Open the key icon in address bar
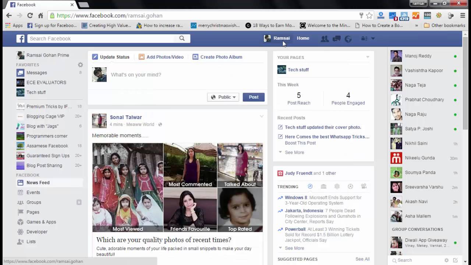Viewport: 471px width, 265px height. 361,15
